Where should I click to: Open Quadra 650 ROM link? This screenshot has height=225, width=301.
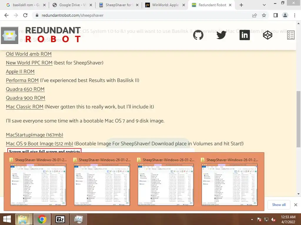point(25,89)
